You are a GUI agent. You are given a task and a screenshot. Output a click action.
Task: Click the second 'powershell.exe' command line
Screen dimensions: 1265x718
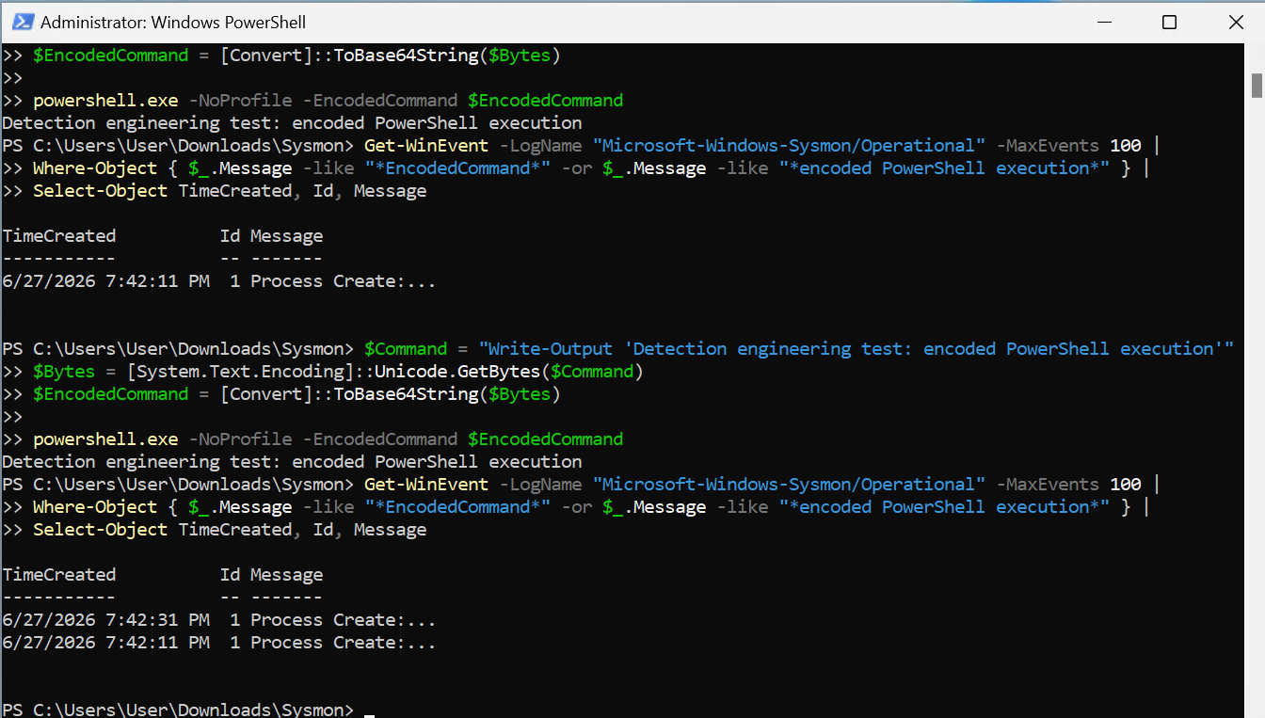(328, 439)
